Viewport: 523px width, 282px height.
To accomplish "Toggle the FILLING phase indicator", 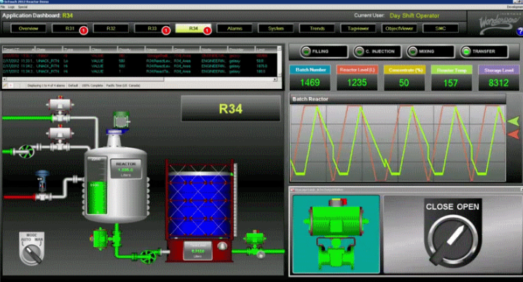I will [x=318, y=52].
